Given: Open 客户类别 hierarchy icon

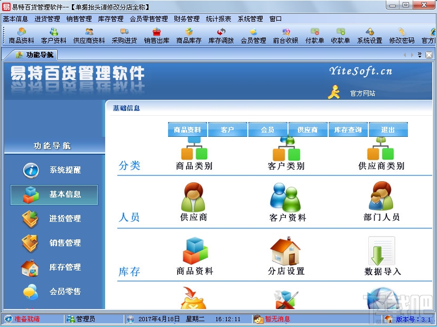Looking at the screenshot, I should click(x=286, y=149).
